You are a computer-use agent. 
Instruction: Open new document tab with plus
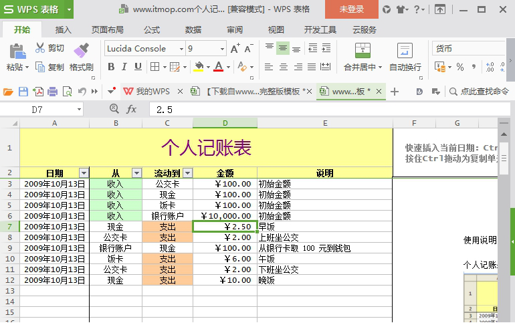tap(395, 92)
